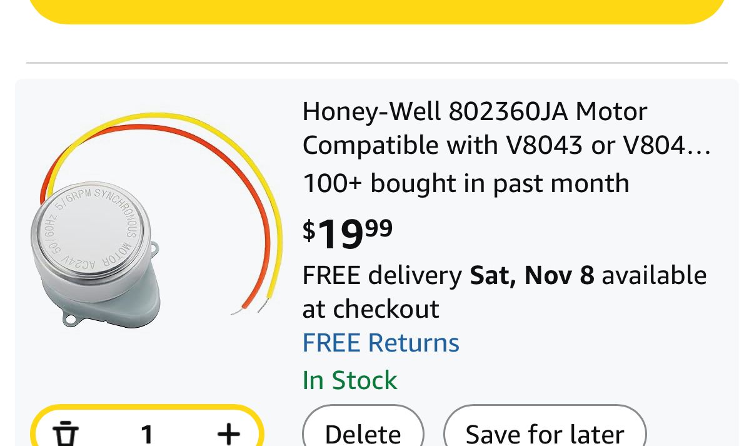The image size is (754, 446).
Task: Click the In Stock status text
Action: (x=349, y=380)
